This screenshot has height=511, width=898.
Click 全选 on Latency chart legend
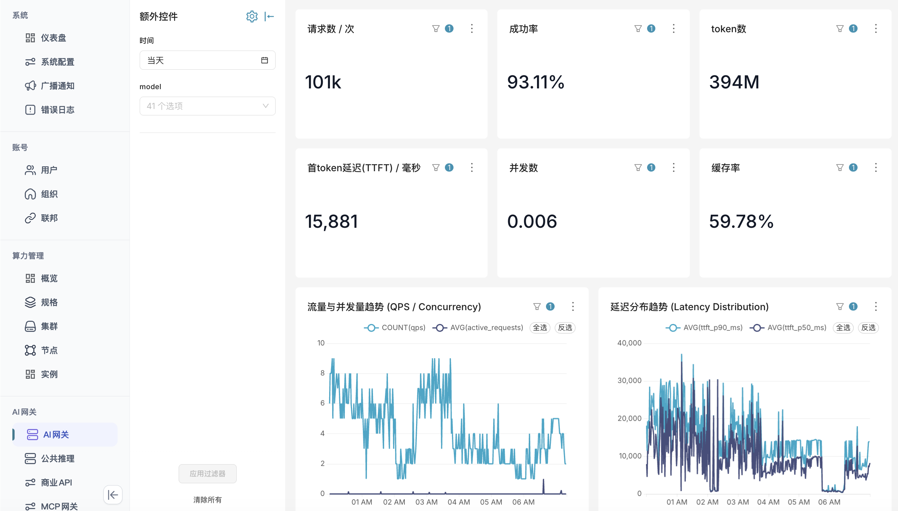(x=843, y=328)
